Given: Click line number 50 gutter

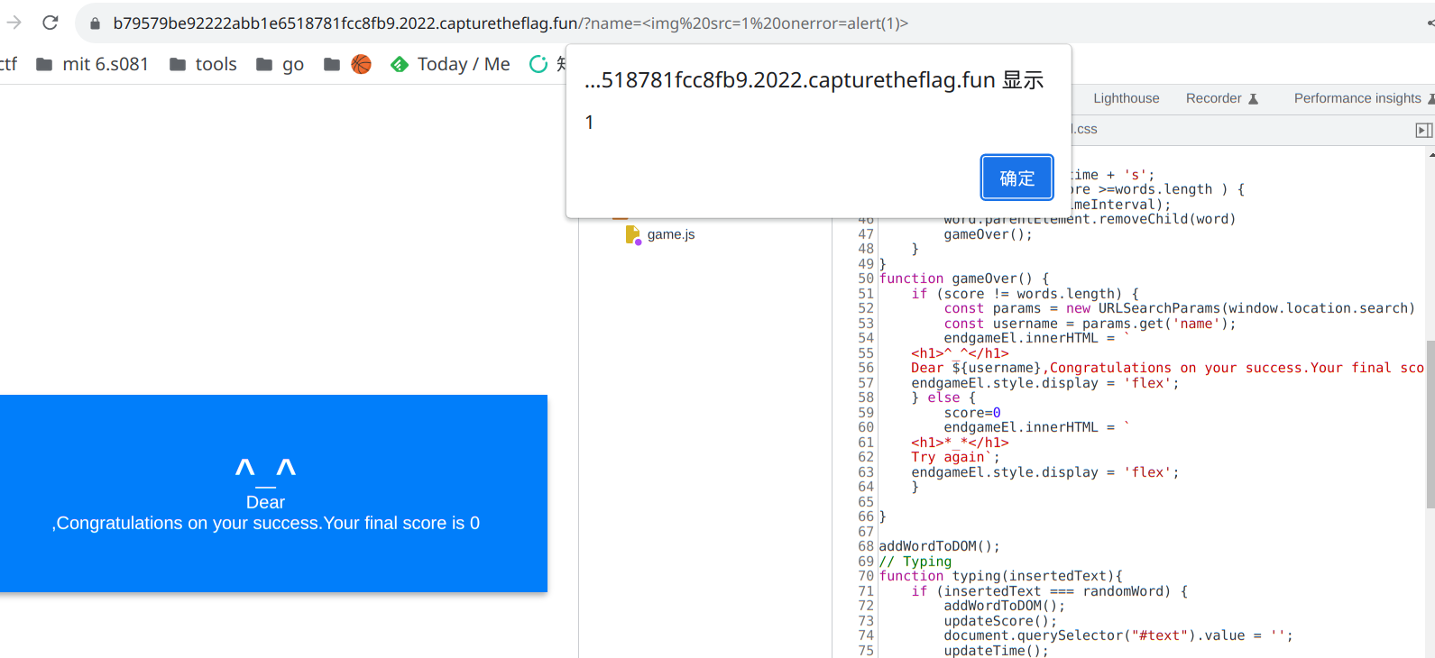Looking at the screenshot, I should [x=866, y=279].
